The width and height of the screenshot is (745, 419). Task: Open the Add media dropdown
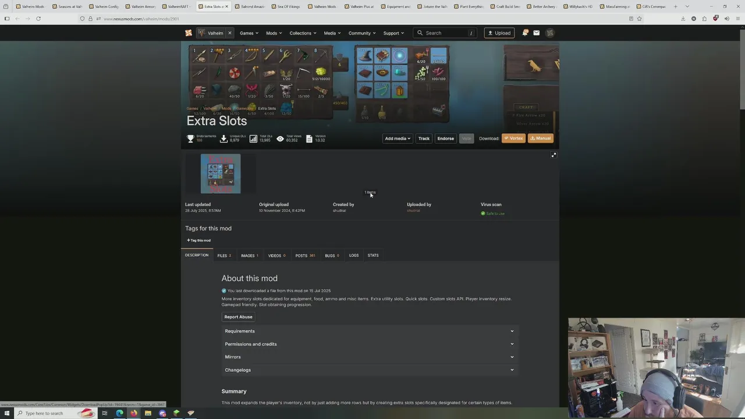pyautogui.click(x=398, y=139)
